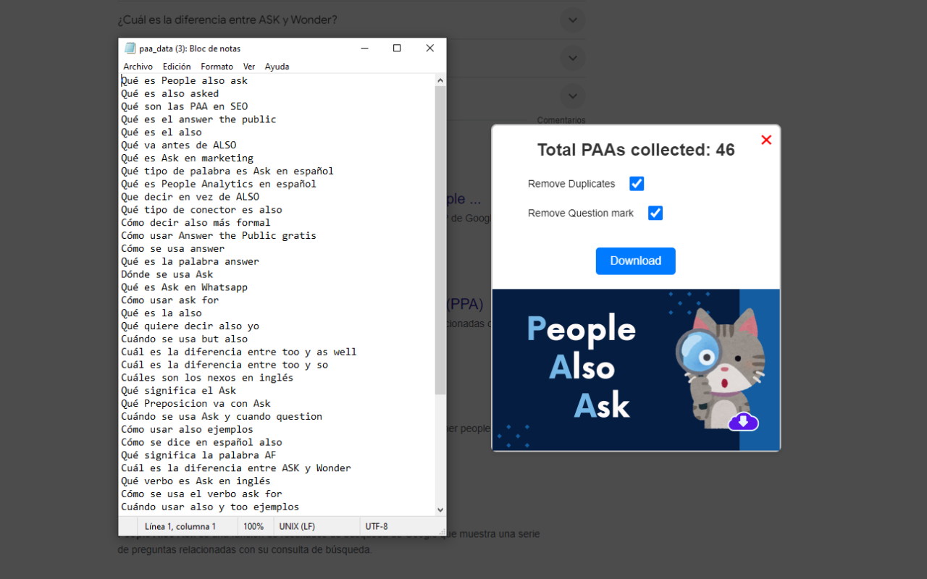Click the line 'Qué son las PAA en SEO'

click(185, 106)
